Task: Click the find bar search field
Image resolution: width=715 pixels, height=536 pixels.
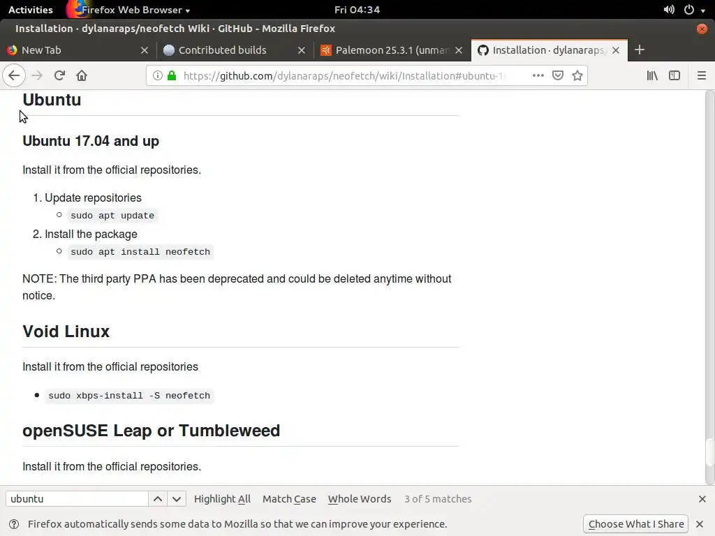Action: [x=77, y=498]
